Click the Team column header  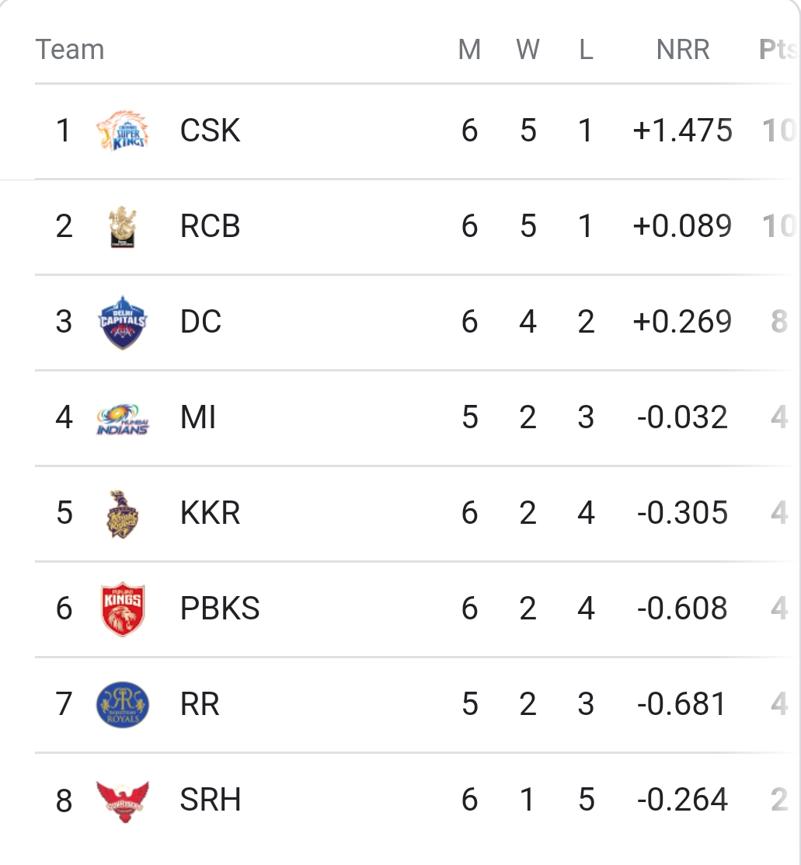[x=70, y=50]
